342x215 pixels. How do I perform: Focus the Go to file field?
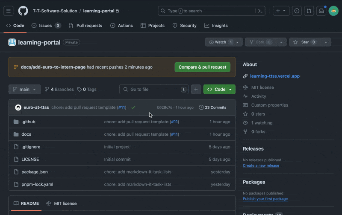154,90
